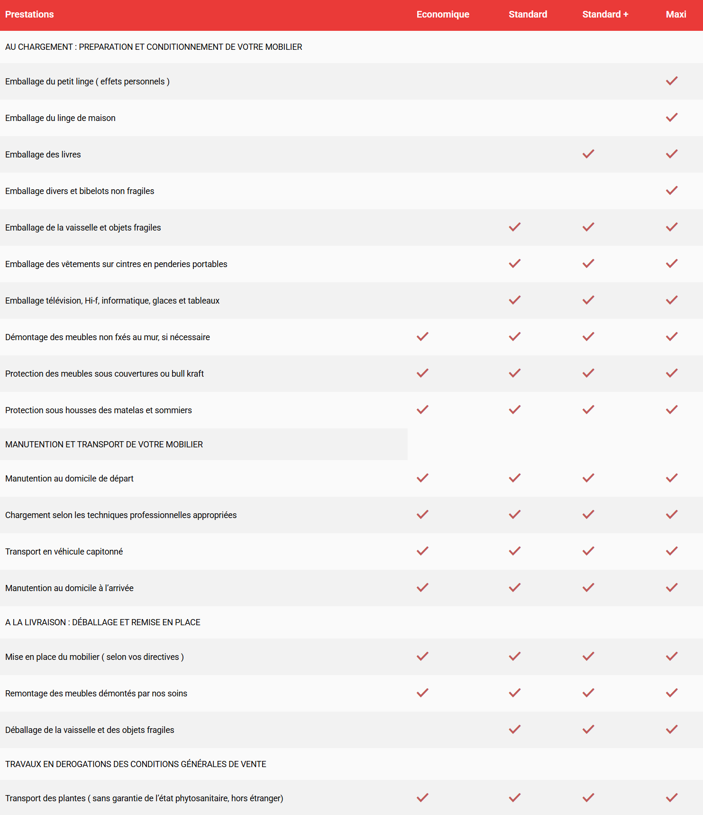
Task: Click Economique checkmark for Démontage des meubles
Action: 422,337
